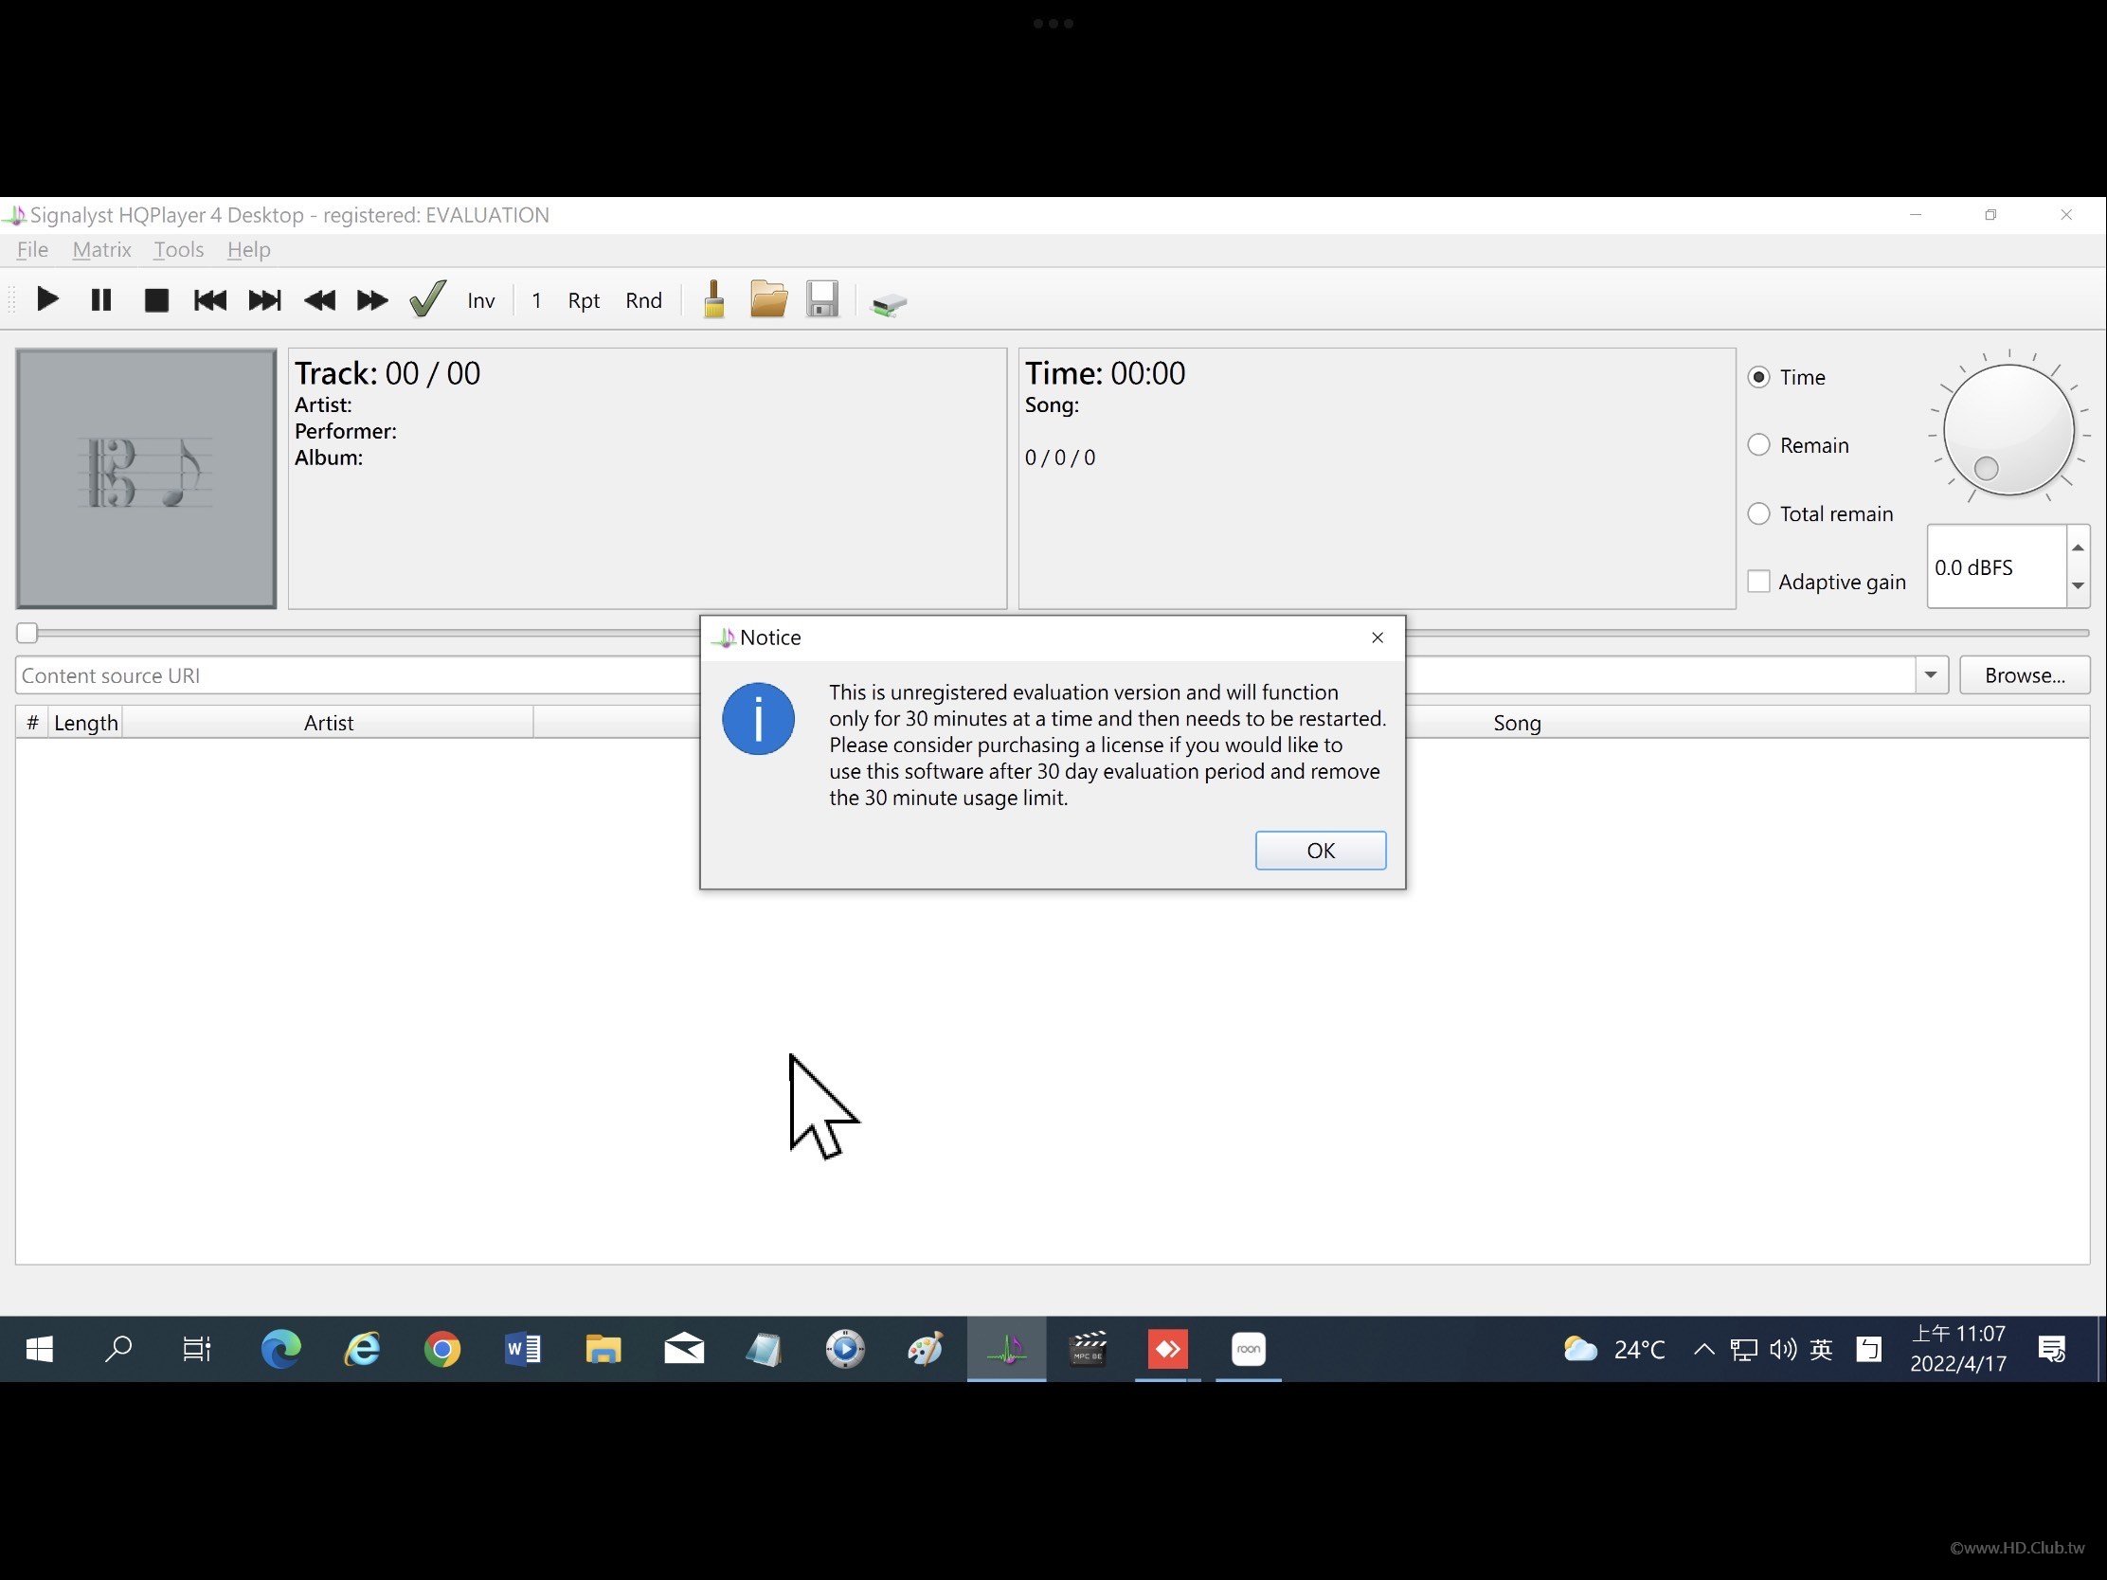Click OK in the Notice dialog
Screen dimensions: 2107x1580
(x=1320, y=850)
